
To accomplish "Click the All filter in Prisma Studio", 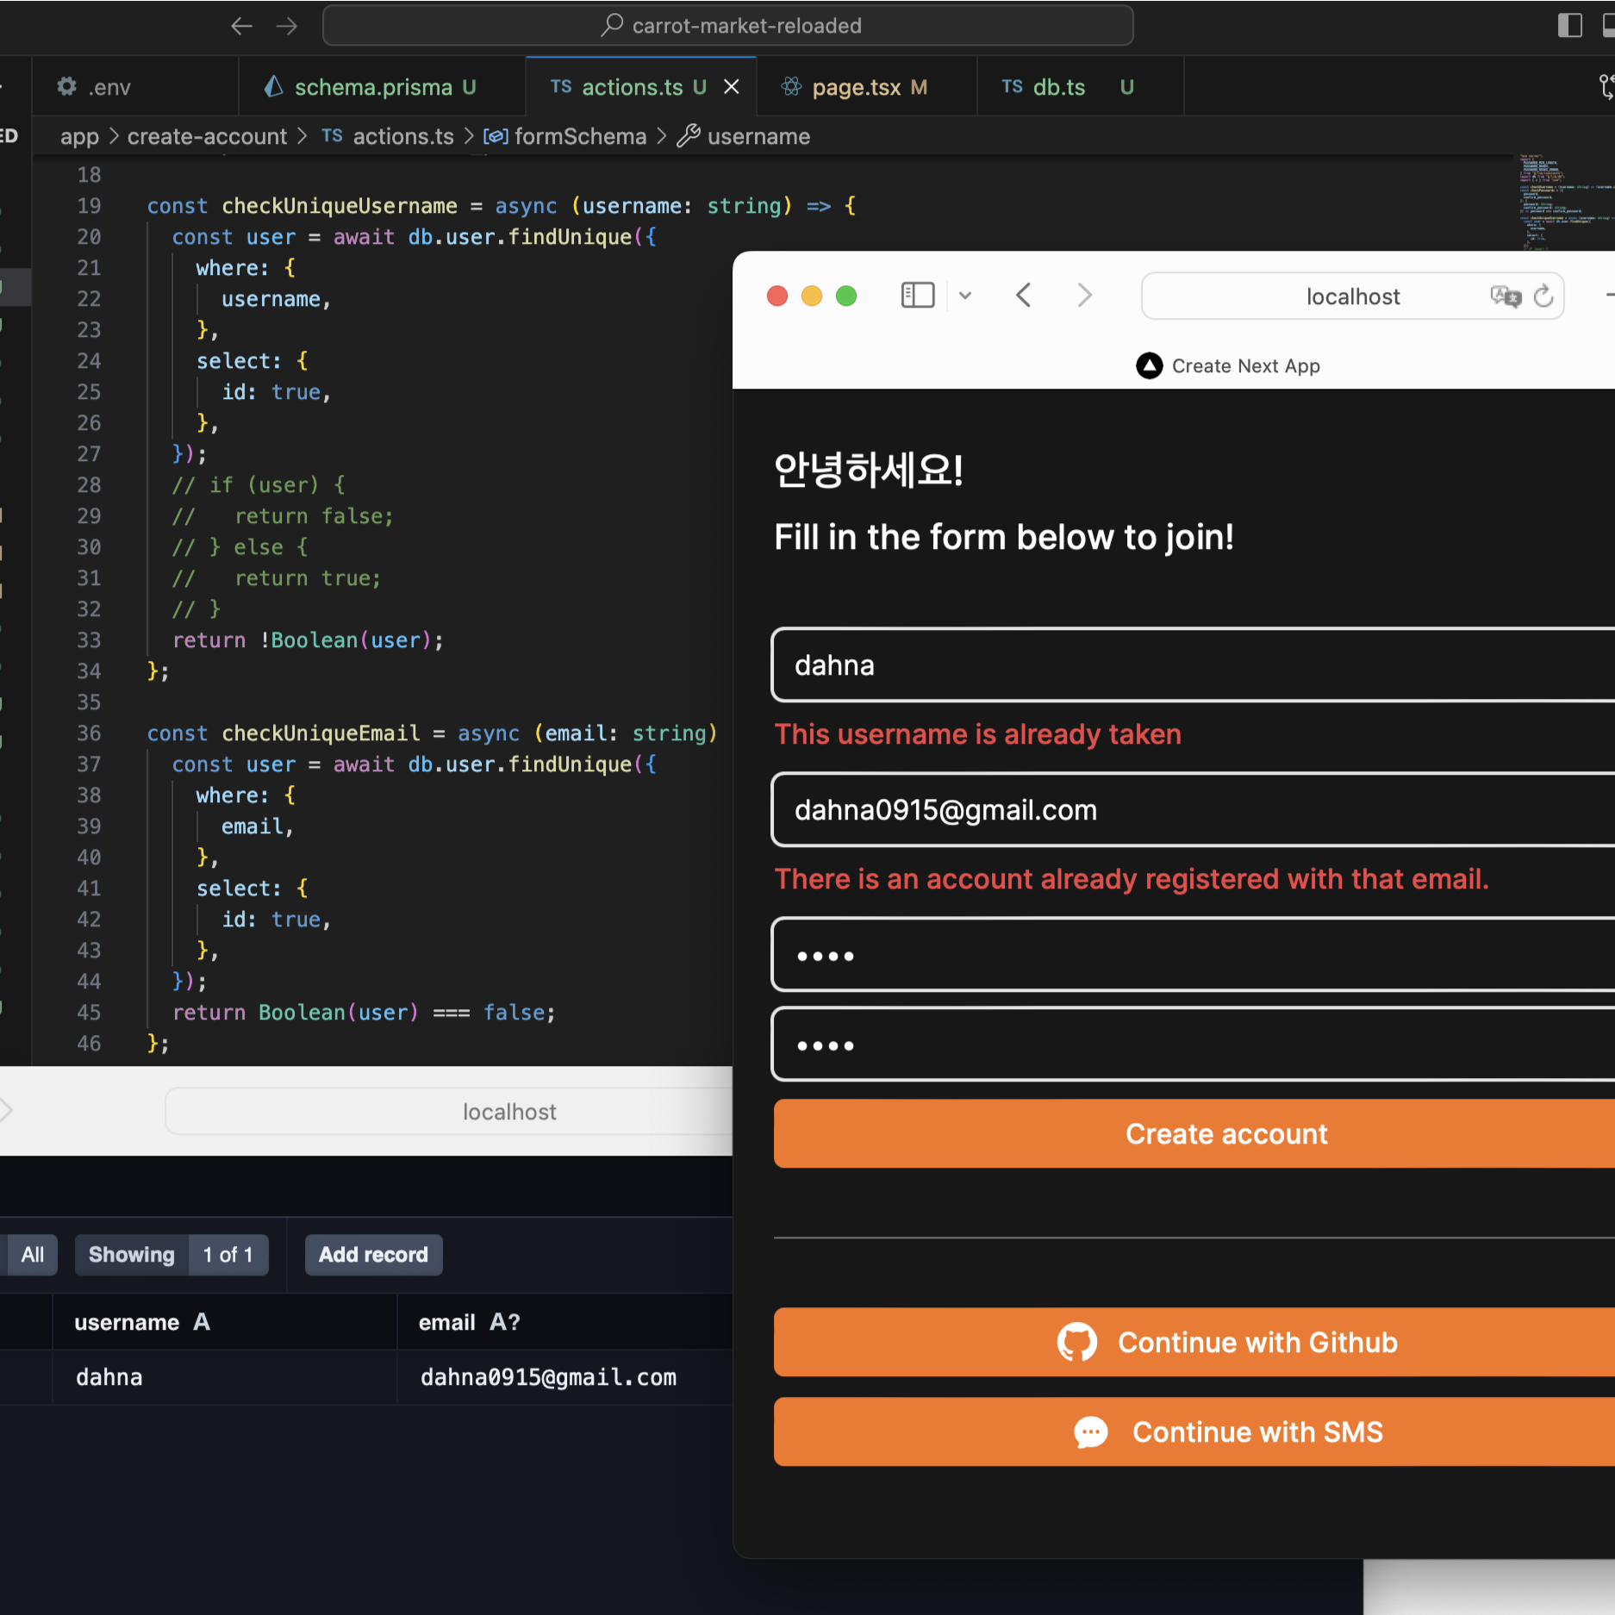I will pos(32,1255).
